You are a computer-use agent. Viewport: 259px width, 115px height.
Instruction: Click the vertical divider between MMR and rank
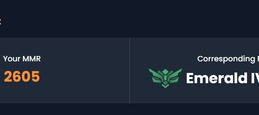tap(130, 70)
